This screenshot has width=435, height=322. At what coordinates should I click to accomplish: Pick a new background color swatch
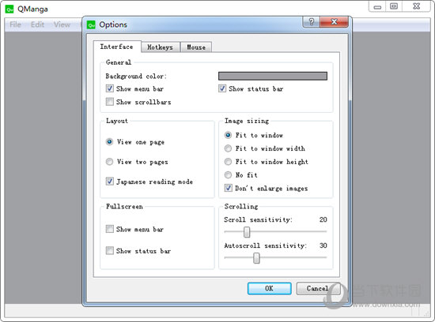pos(273,76)
